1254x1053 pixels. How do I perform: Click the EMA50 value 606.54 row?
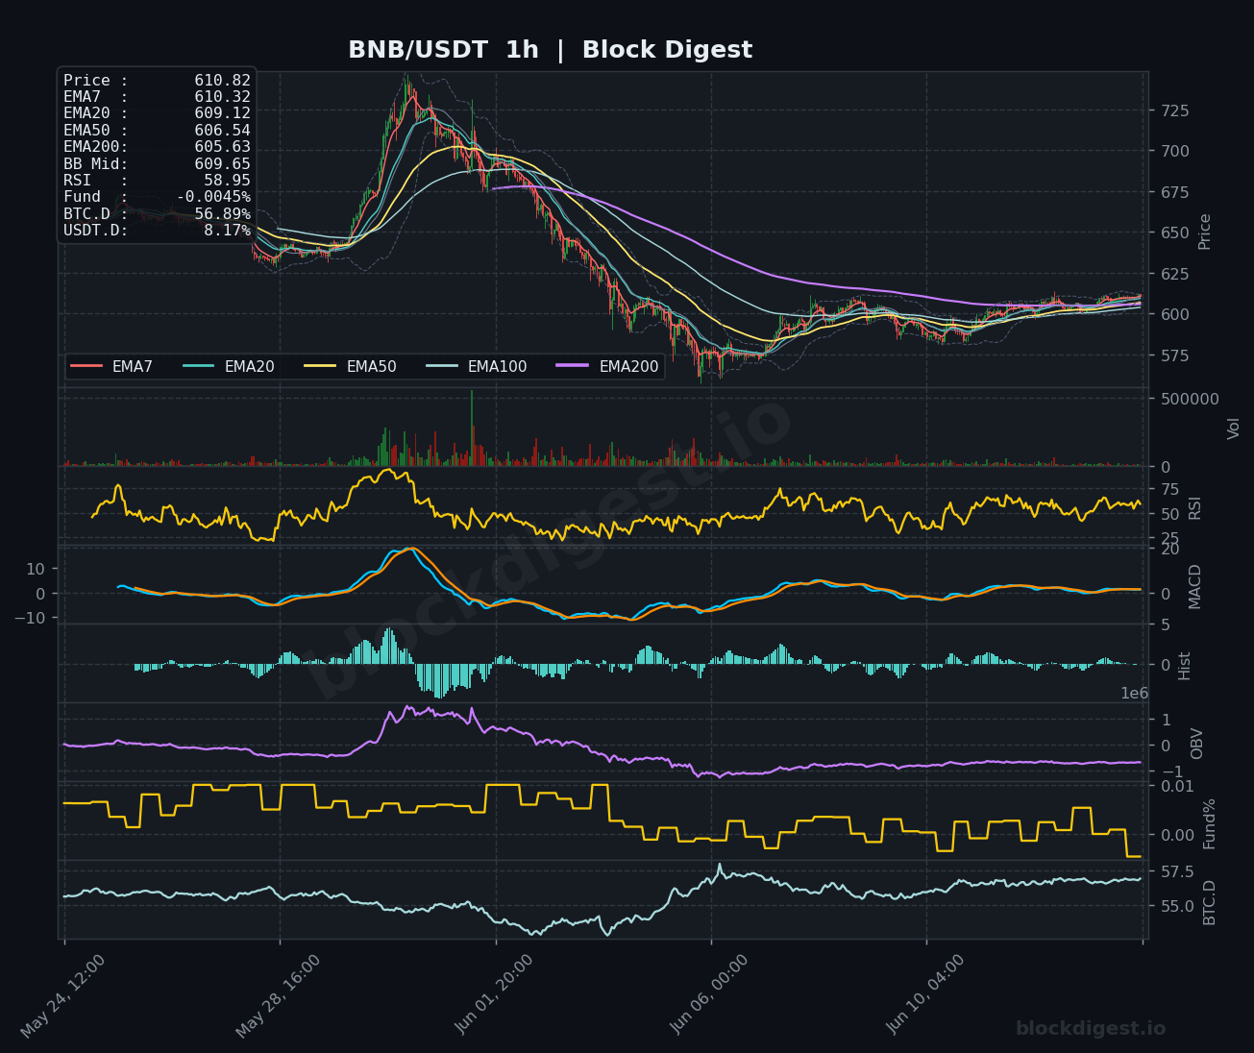(x=157, y=131)
